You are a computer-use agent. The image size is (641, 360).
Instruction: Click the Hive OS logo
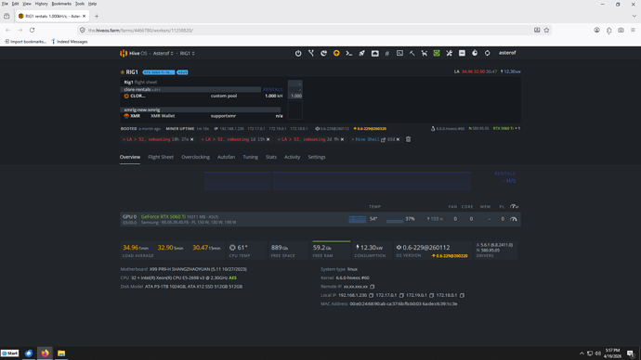tap(133, 53)
